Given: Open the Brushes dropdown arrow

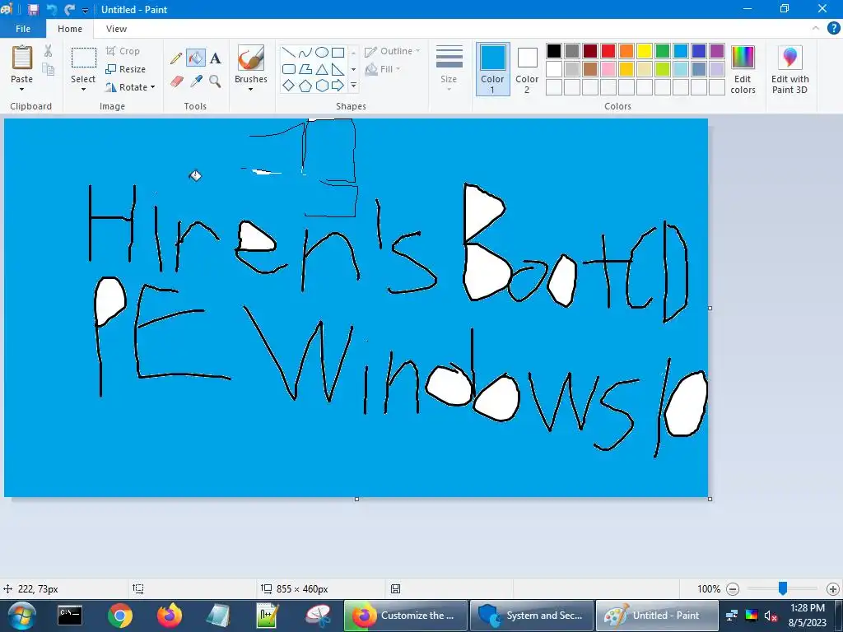Looking at the screenshot, I should (250, 89).
